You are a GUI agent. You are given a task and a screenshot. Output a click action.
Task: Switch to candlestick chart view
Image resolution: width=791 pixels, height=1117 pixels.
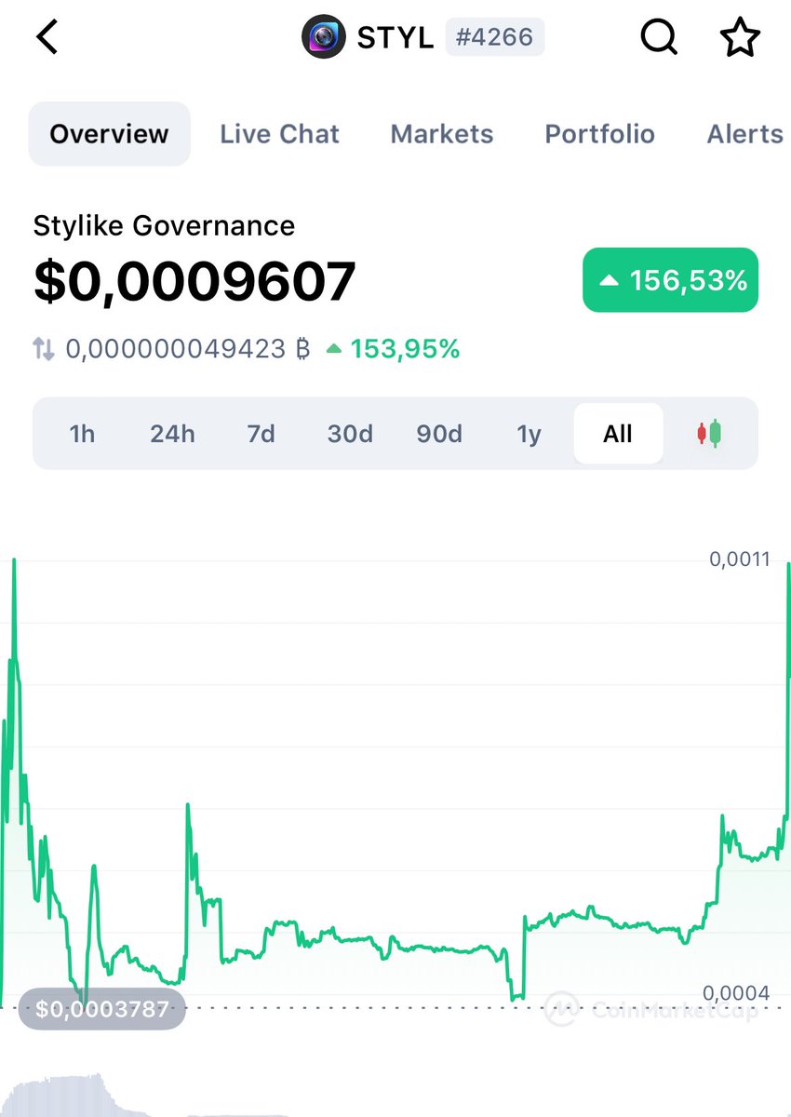click(x=710, y=434)
